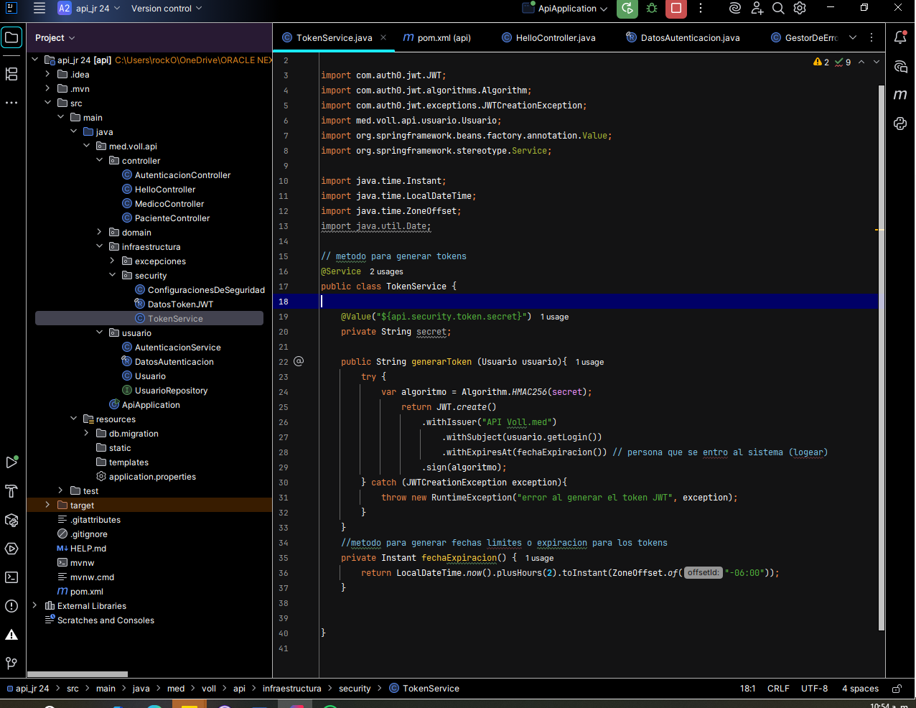The width and height of the screenshot is (916, 708).
Task: Open Code With Me add-user icon
Action: point(757,9)
